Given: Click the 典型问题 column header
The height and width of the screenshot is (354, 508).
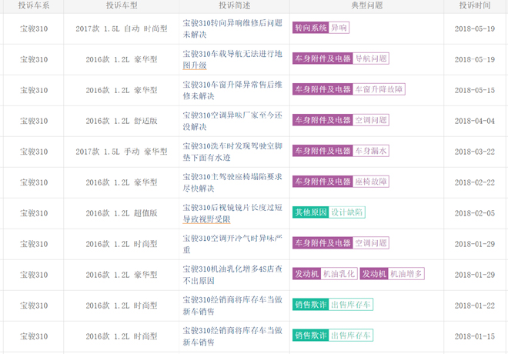Looking at the screenshot, I should (366, 5).
